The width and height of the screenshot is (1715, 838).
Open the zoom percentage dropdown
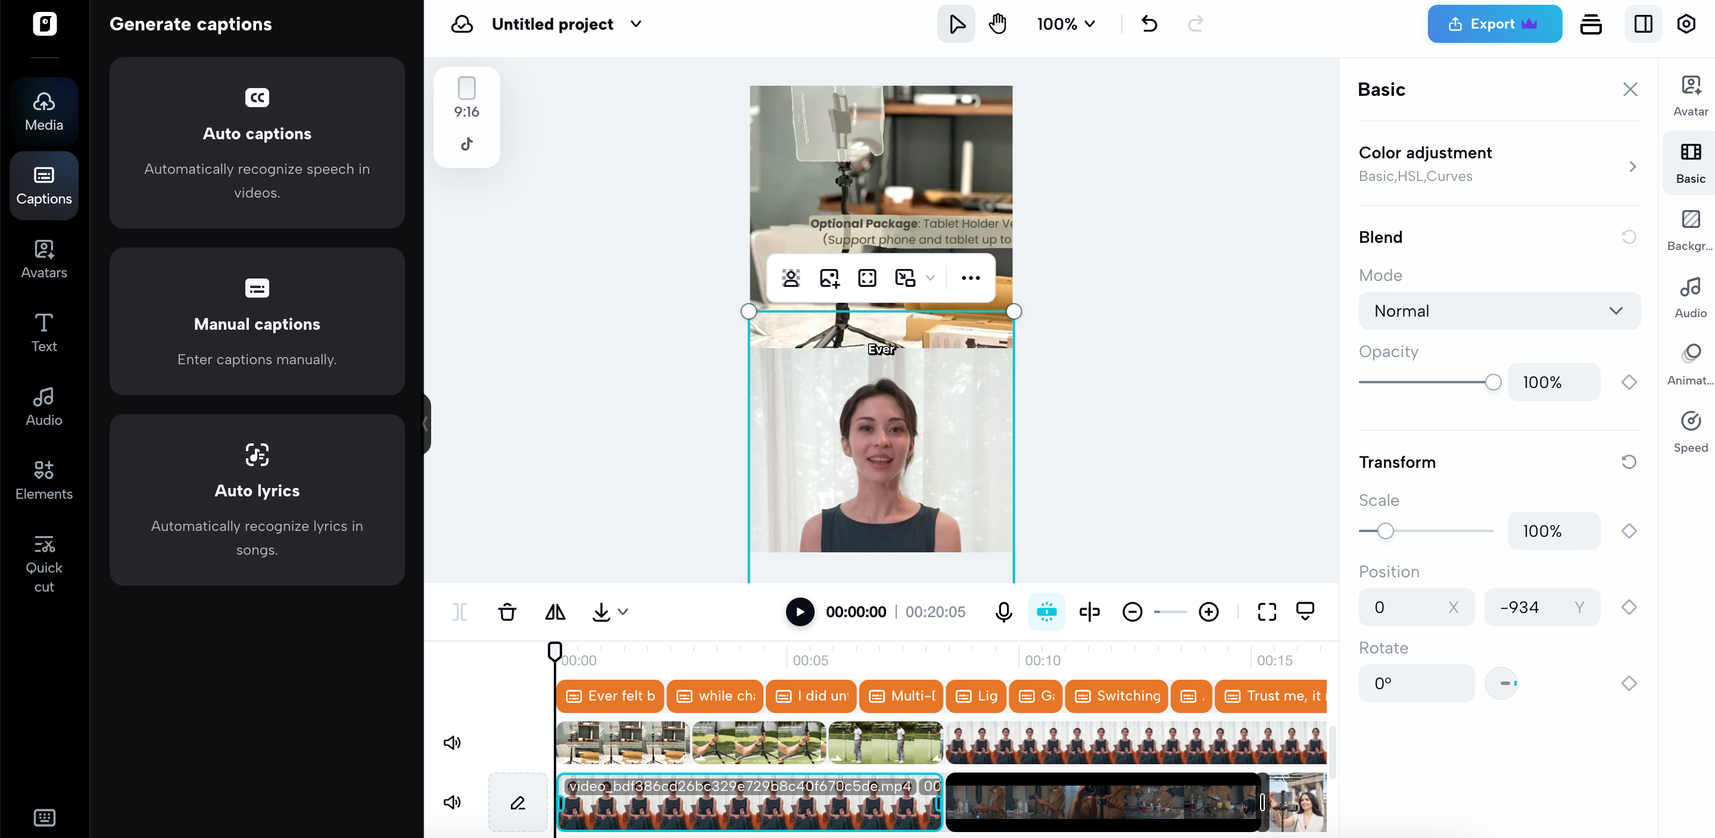(1064, 24)
